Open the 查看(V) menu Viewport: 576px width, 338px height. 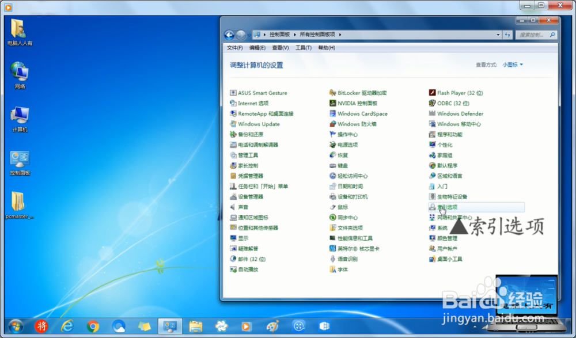click(x=281, y=48)
